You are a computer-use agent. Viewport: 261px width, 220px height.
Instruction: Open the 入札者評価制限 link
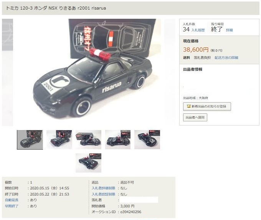pos(103,188)
